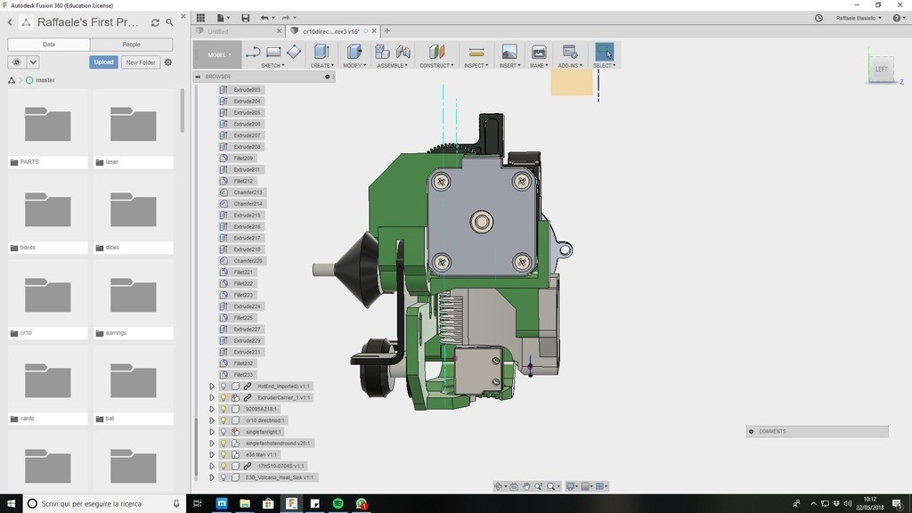Click the Offset Plane icon under Construct
The image size is (912, 513).
pyautogui.click(x=436, y=52)
